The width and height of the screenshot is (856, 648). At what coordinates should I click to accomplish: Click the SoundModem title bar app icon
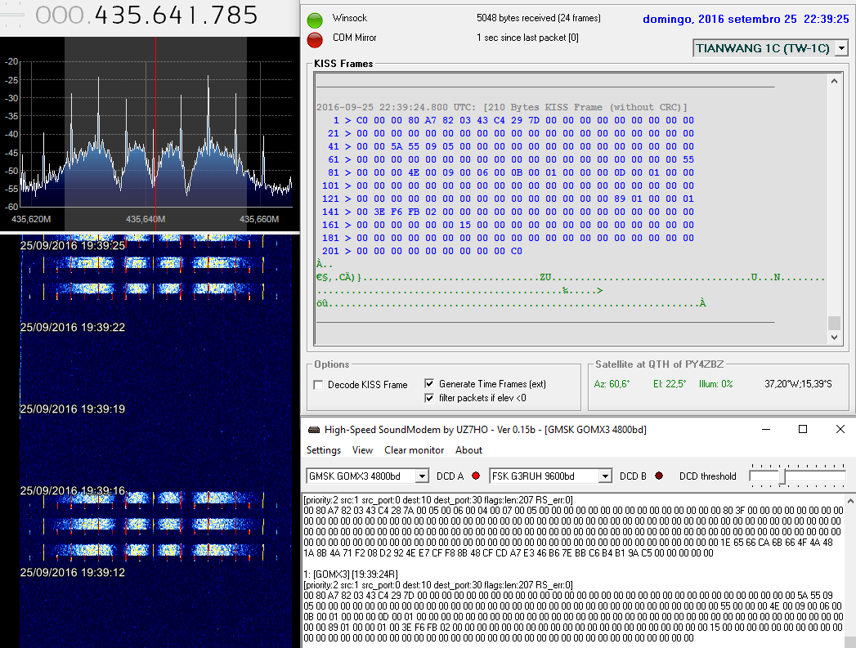pyautogui.click(x=313, y=430)
